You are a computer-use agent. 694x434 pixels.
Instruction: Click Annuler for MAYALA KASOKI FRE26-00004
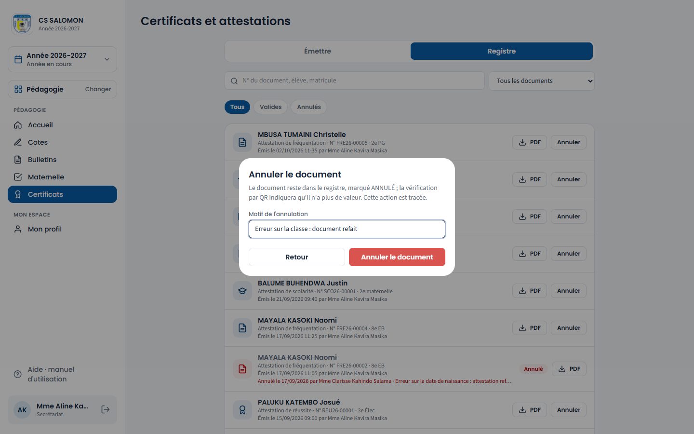click(x=569, y=328)
